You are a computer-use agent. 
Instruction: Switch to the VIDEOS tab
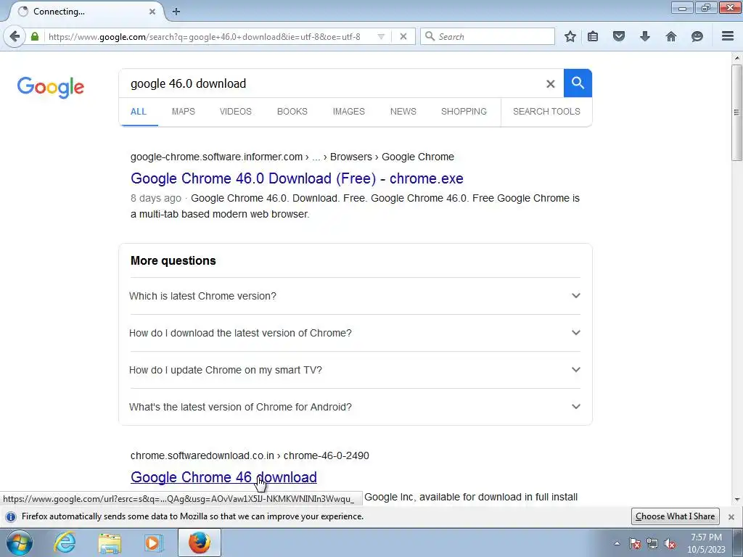tap(236, 111)
